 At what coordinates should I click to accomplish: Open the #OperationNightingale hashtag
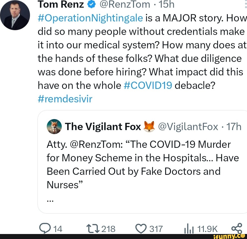pos(90,18)
